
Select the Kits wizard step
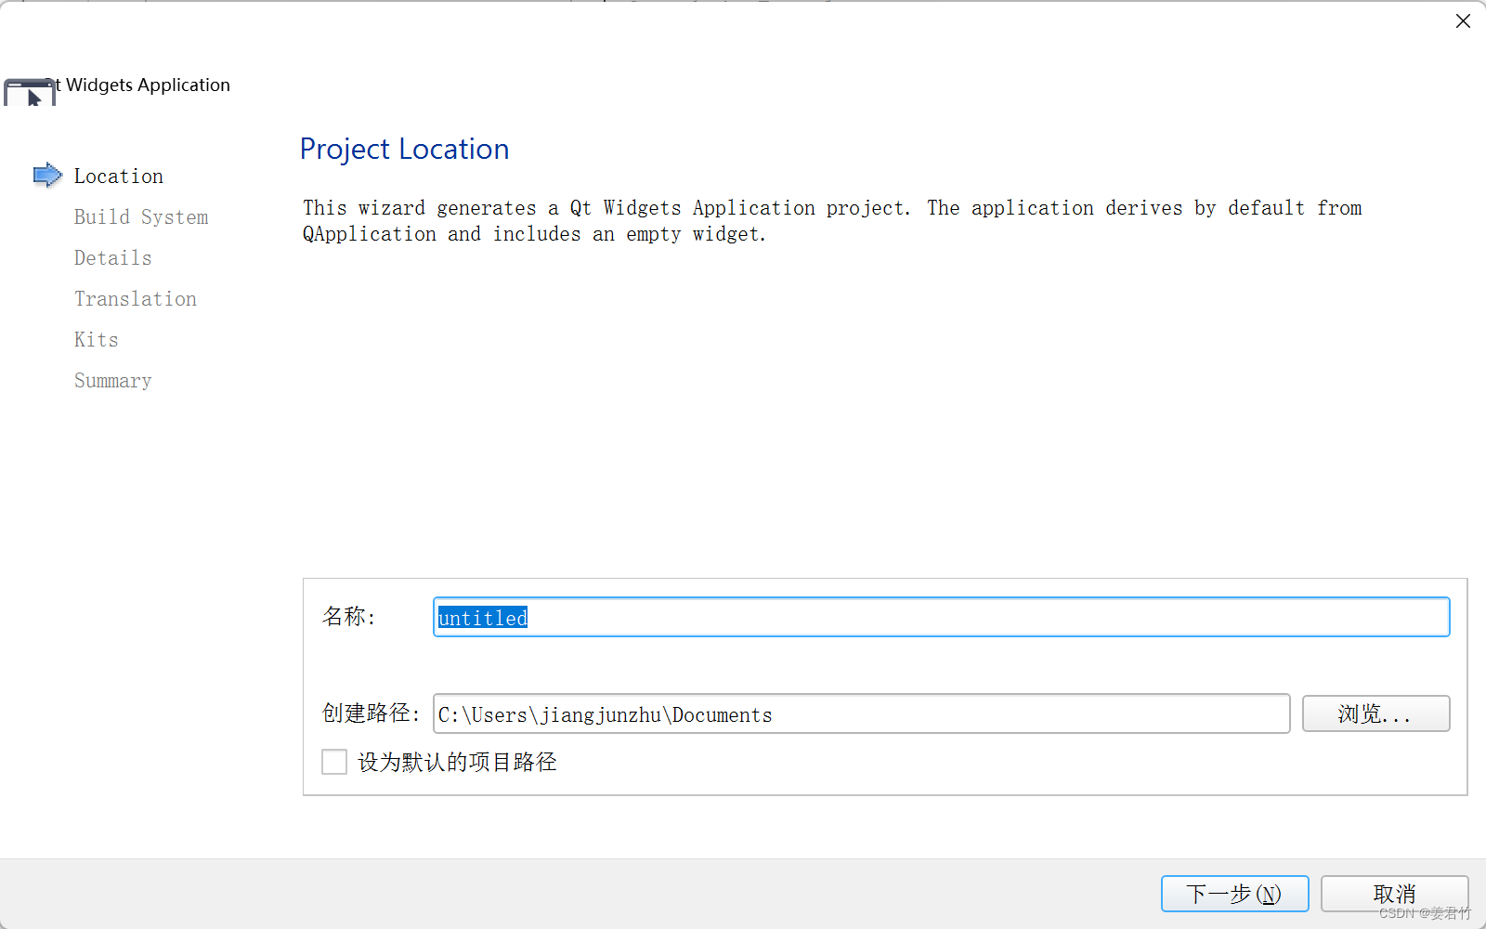tap(97, 339)
